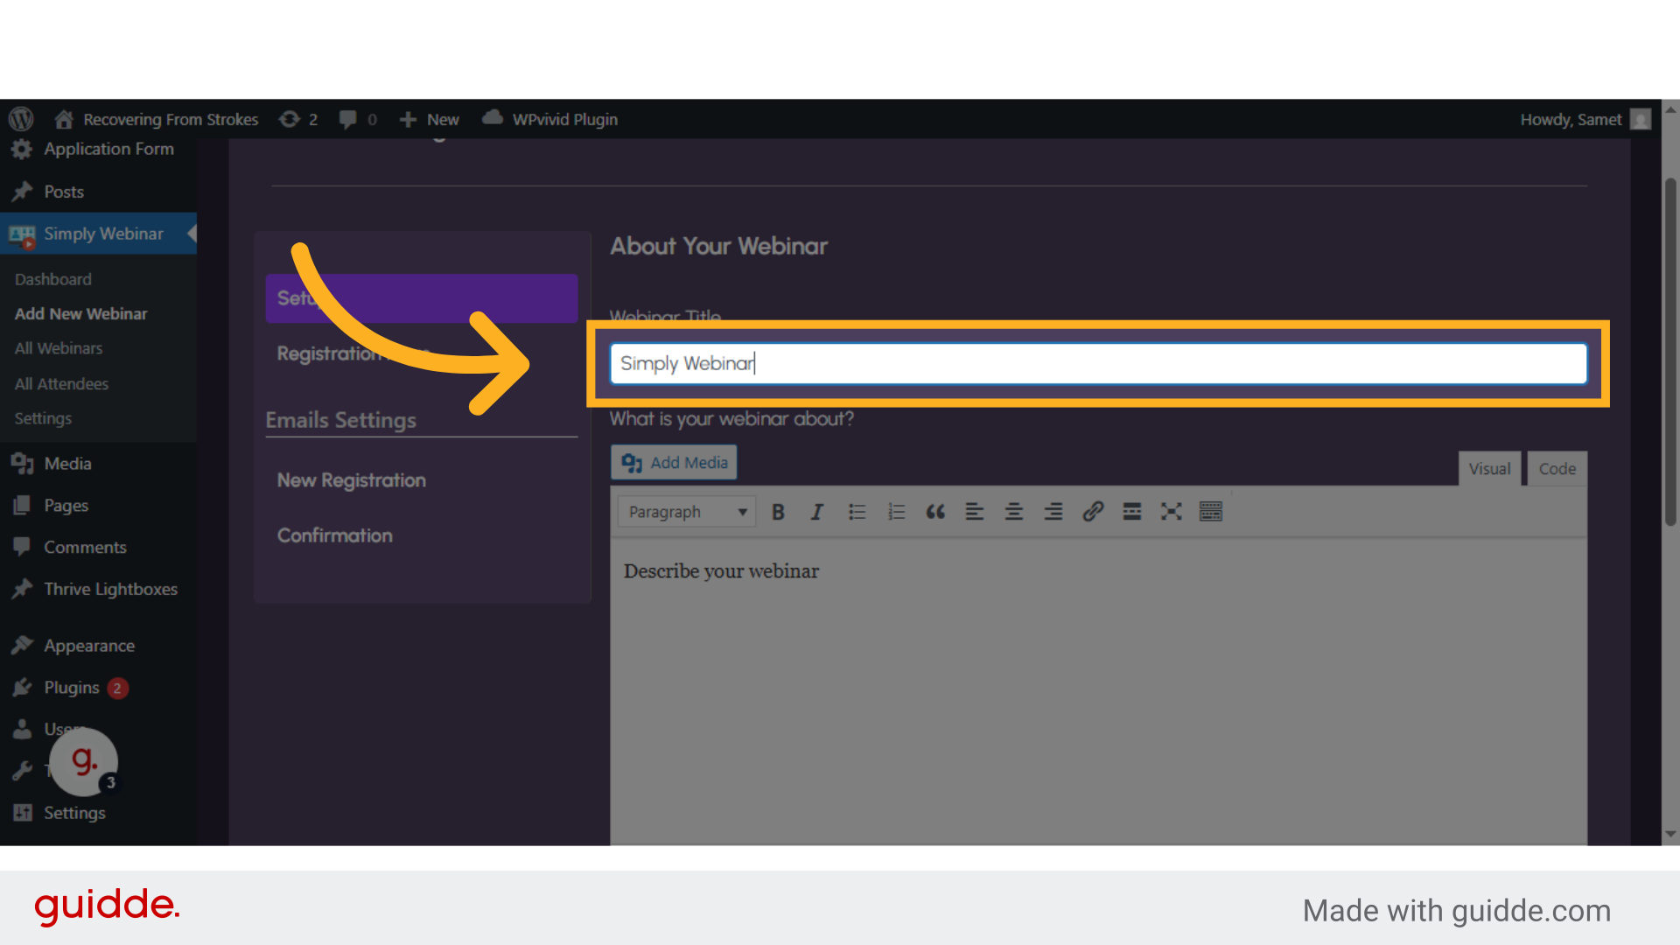Toggle fullscreen editor mode
1680x945 pixels.
click(x=1172, y=512)
